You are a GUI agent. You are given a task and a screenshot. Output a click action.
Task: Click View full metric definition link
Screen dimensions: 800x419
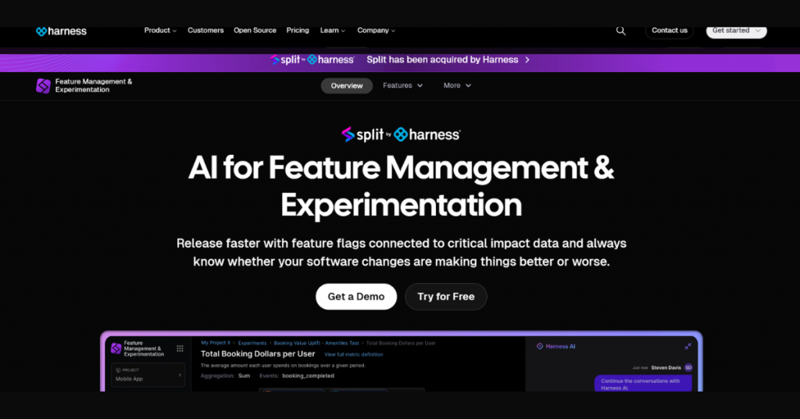pyautogui.click(x=354, y=354)
